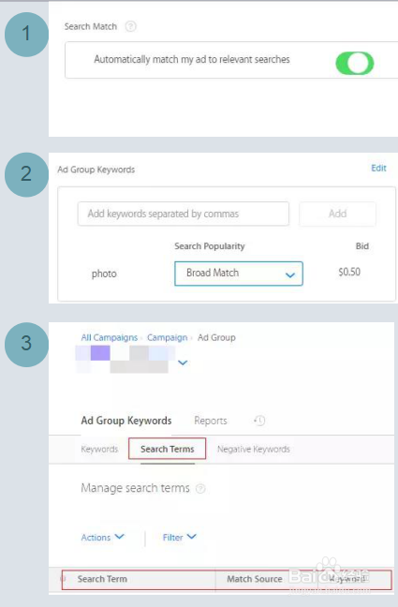Expand the Actions dropdown menu
398x607 pixels.
(103, 538)
